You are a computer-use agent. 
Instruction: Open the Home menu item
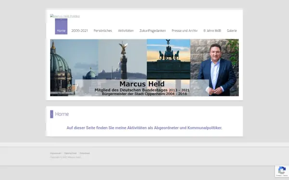pyautogui.click(x=61, y=26)
